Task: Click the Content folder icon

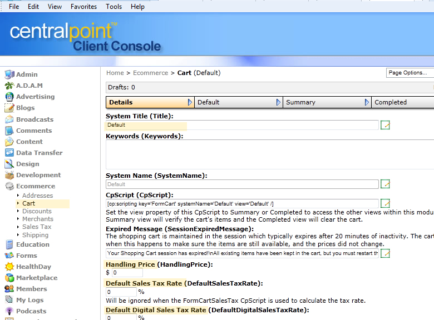Action: 9,142
